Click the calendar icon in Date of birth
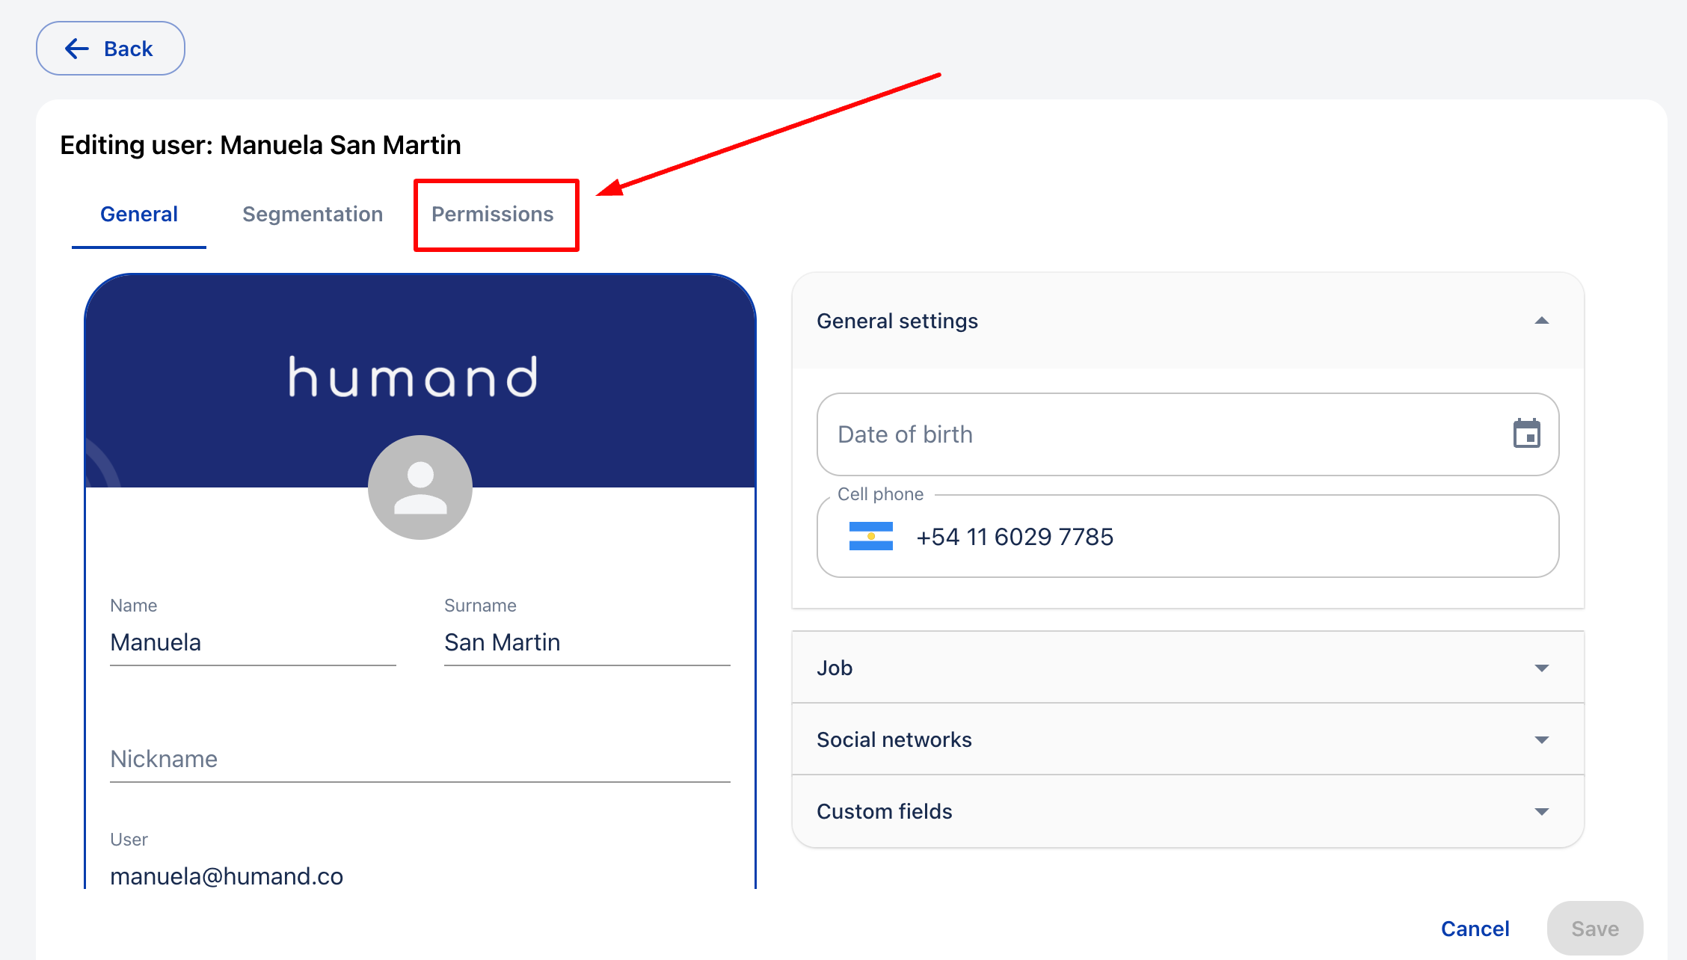 (1526, 434)
